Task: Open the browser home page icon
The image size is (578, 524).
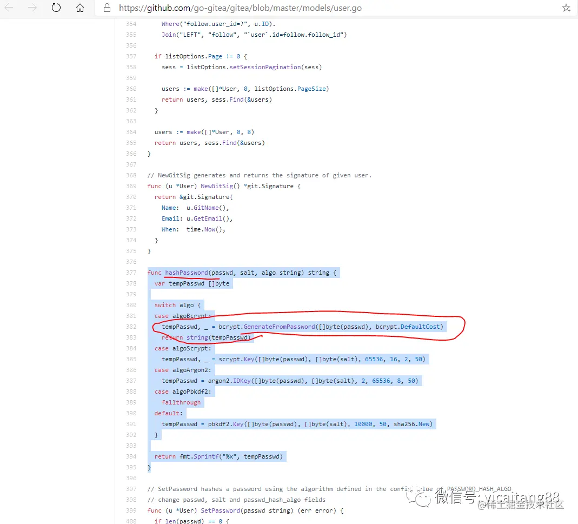Action: point(80,8)
